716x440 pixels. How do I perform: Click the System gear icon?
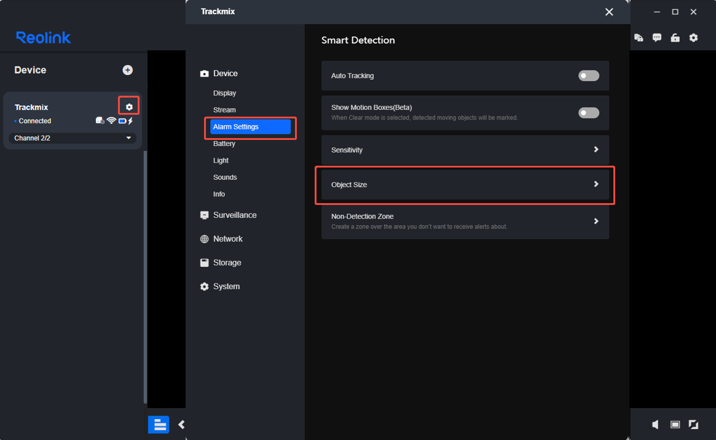204,287
